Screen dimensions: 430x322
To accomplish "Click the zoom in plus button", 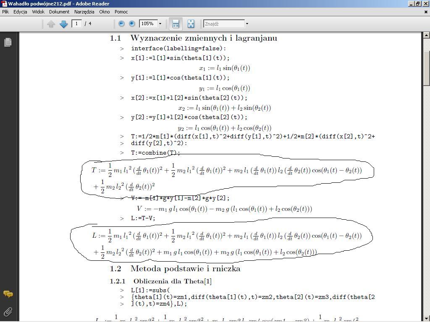I will pyautogui.click(x=132, y=24).
